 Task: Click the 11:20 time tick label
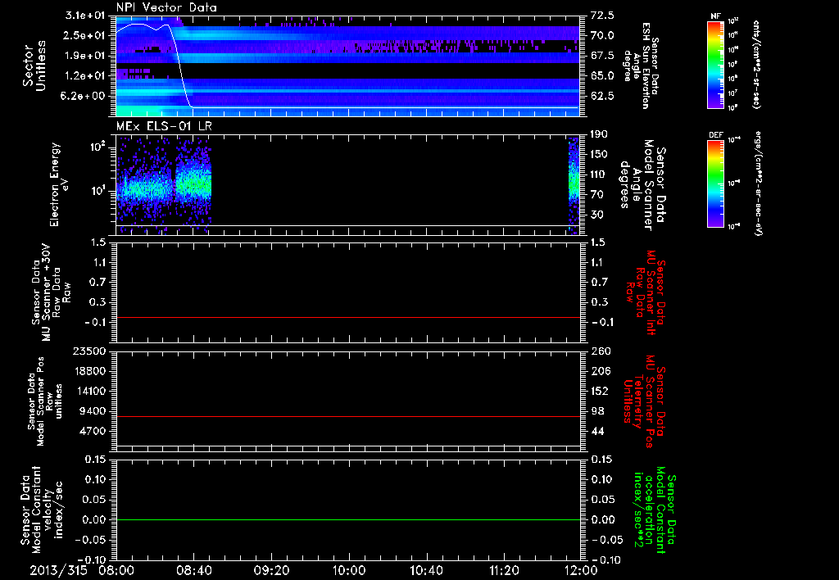pos(504,570)
